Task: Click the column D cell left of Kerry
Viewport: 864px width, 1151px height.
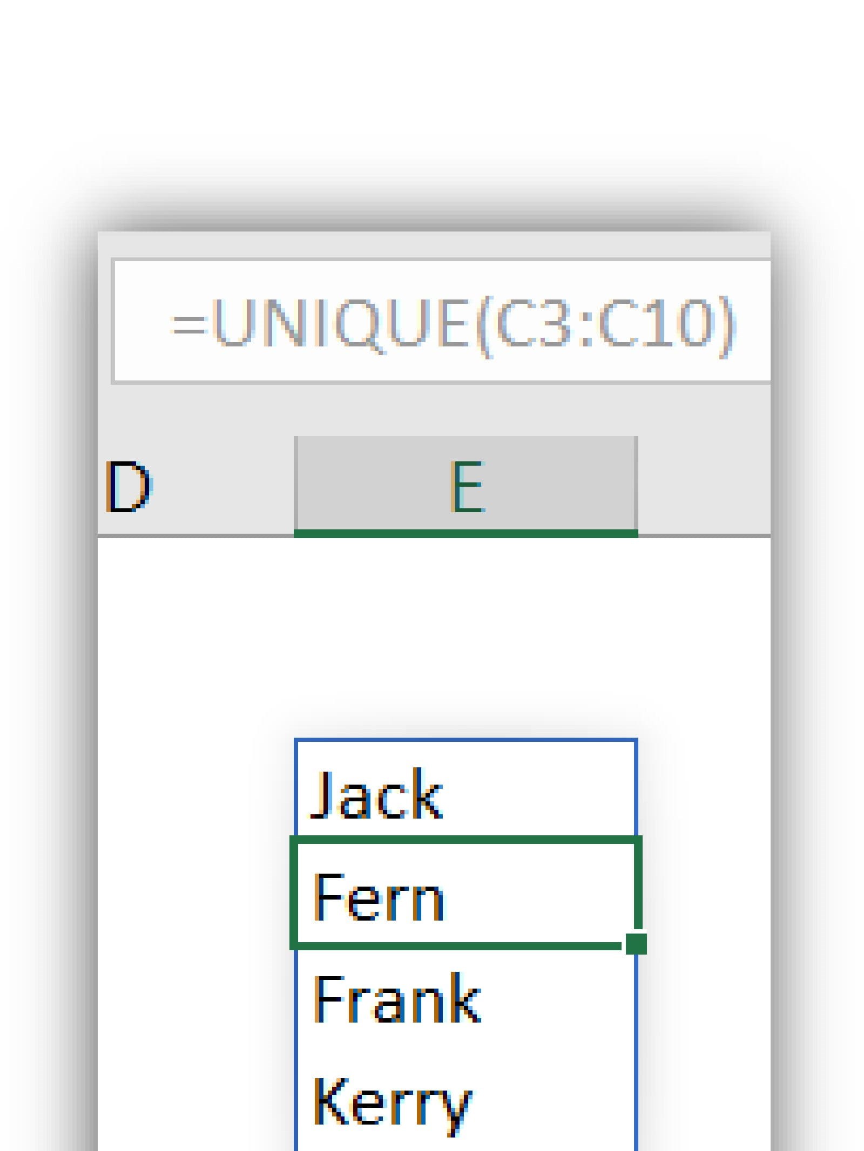Action: point(194,1101)
